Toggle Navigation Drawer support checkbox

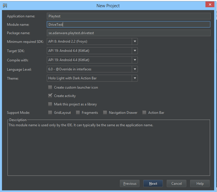pos(105,113)
